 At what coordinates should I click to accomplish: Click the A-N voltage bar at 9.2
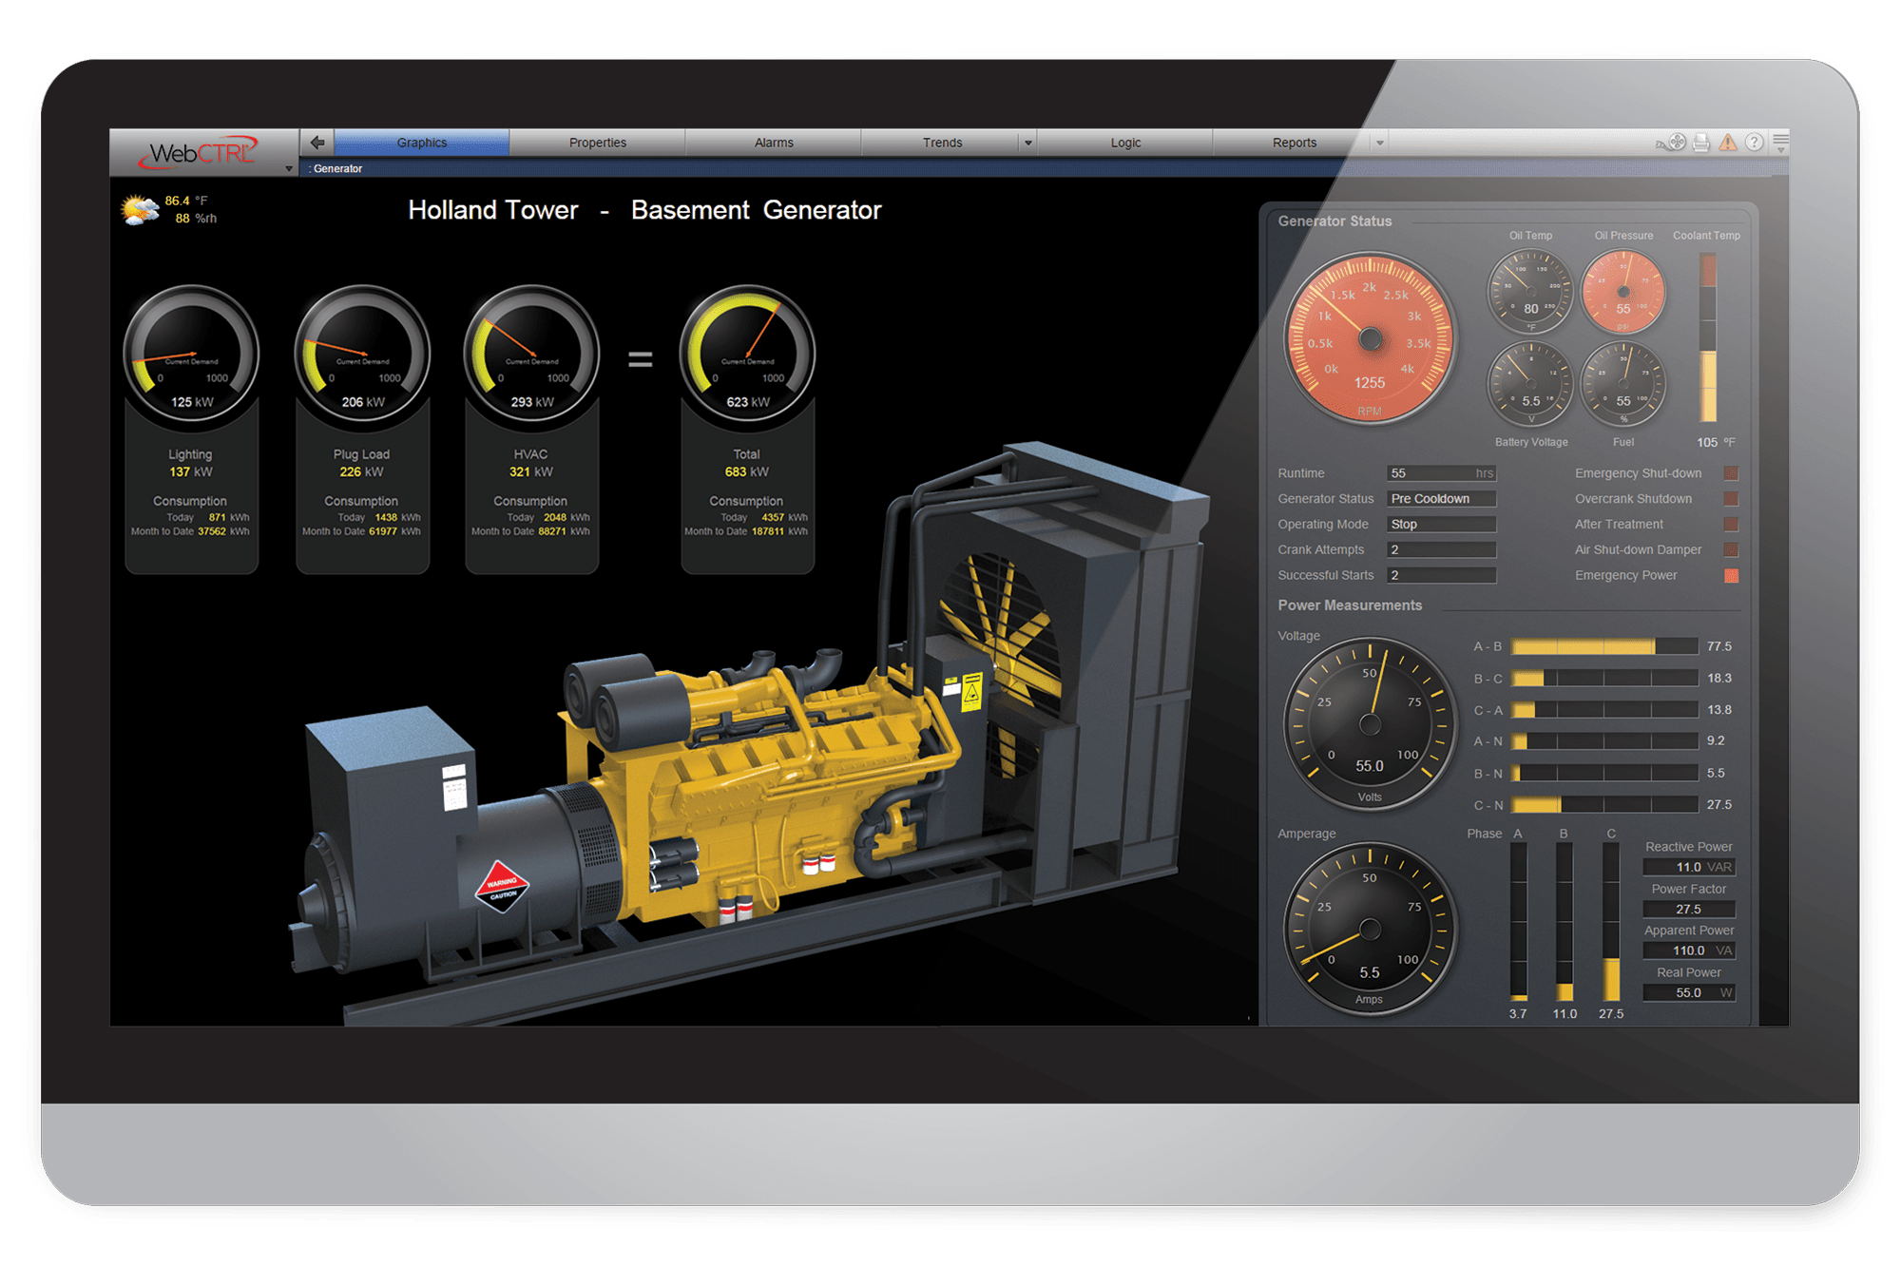1604,741
